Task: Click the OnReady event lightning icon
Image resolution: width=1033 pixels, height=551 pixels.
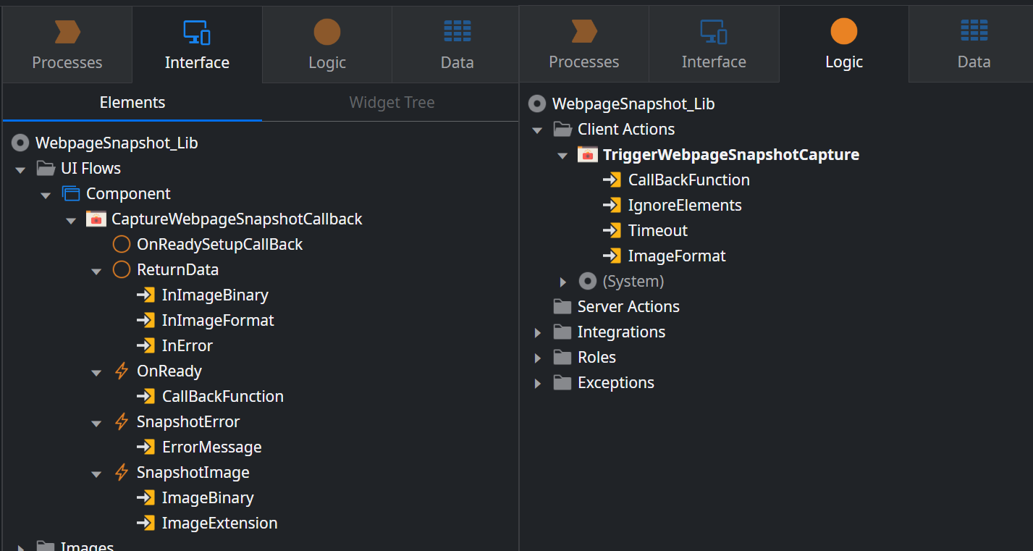Action: point(122,371)
